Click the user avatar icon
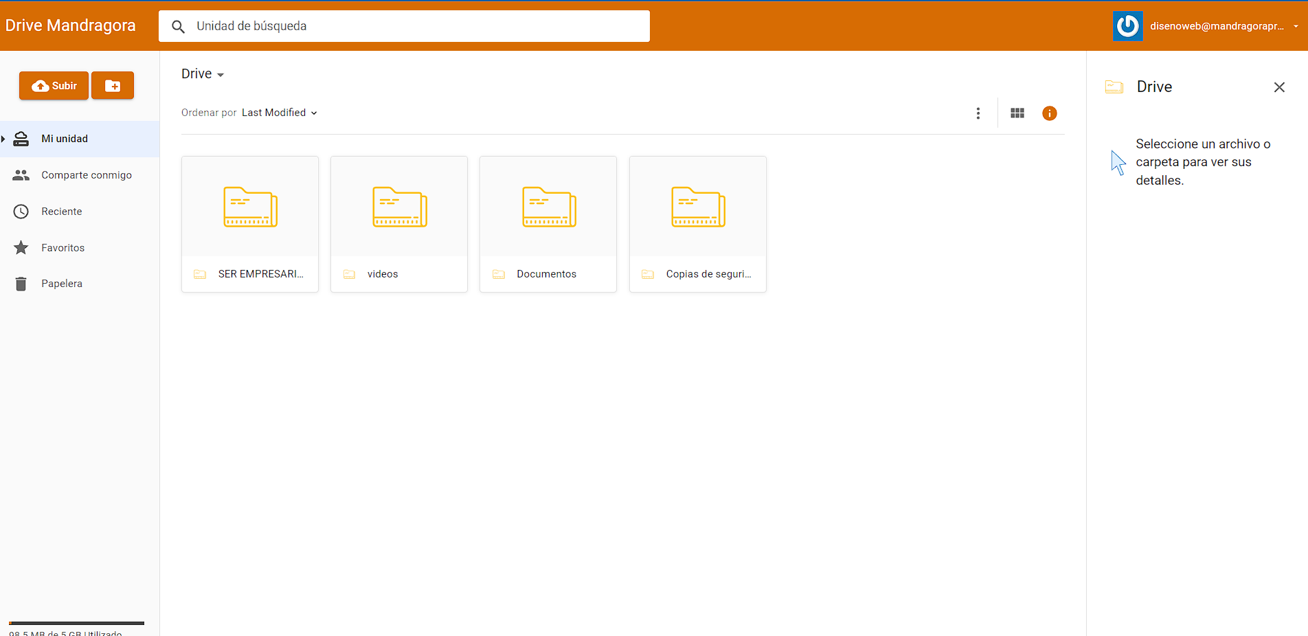 point(1127,25)
